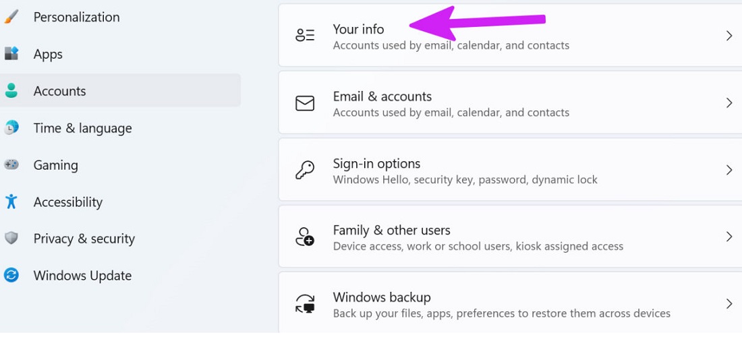Click the Apps sidebar icon
Viewport: 742px width, 337px height.
click(11, 54)
